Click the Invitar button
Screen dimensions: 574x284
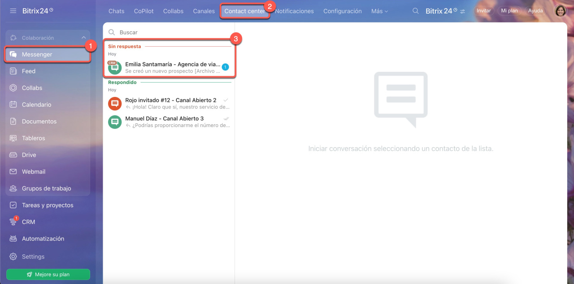coord(483,11)
